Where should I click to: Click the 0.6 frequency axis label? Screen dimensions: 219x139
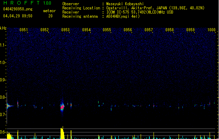pos(3,132)
